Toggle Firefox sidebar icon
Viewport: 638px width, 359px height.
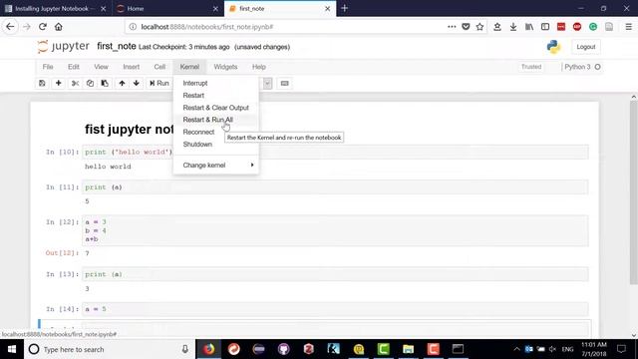click(x=545, y=27)
